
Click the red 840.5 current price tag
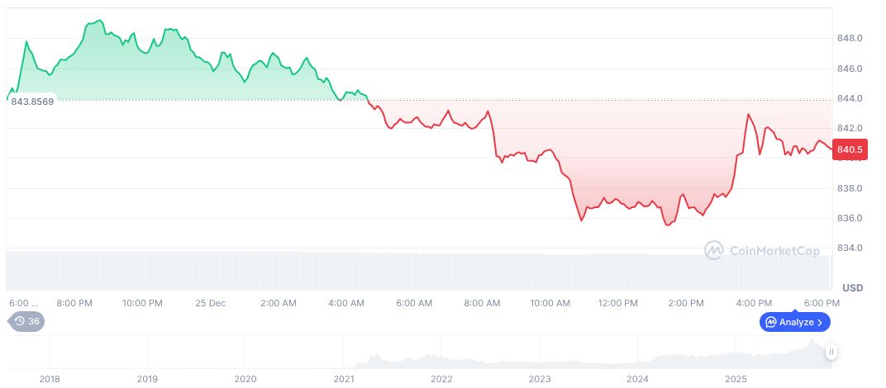(849, 149)
